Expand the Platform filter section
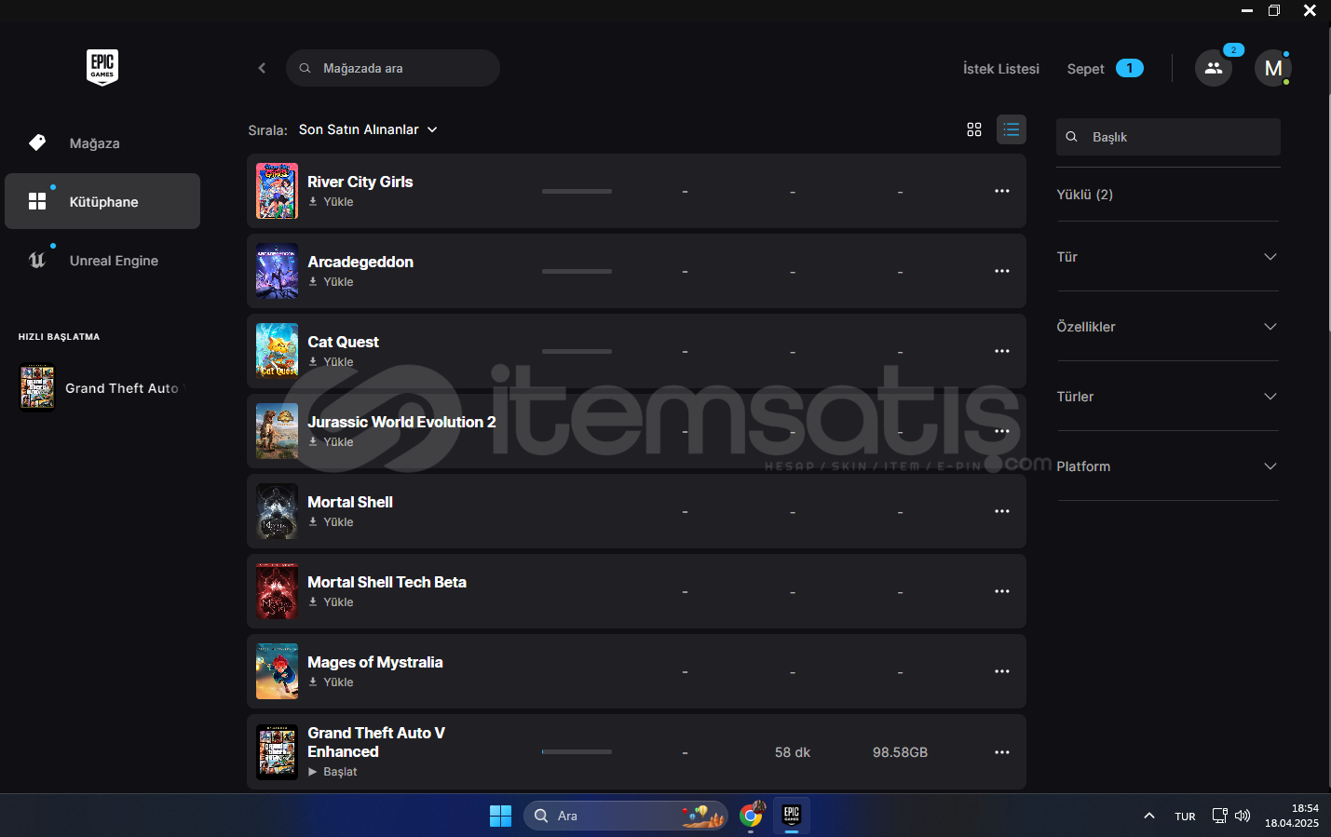 1167,466
